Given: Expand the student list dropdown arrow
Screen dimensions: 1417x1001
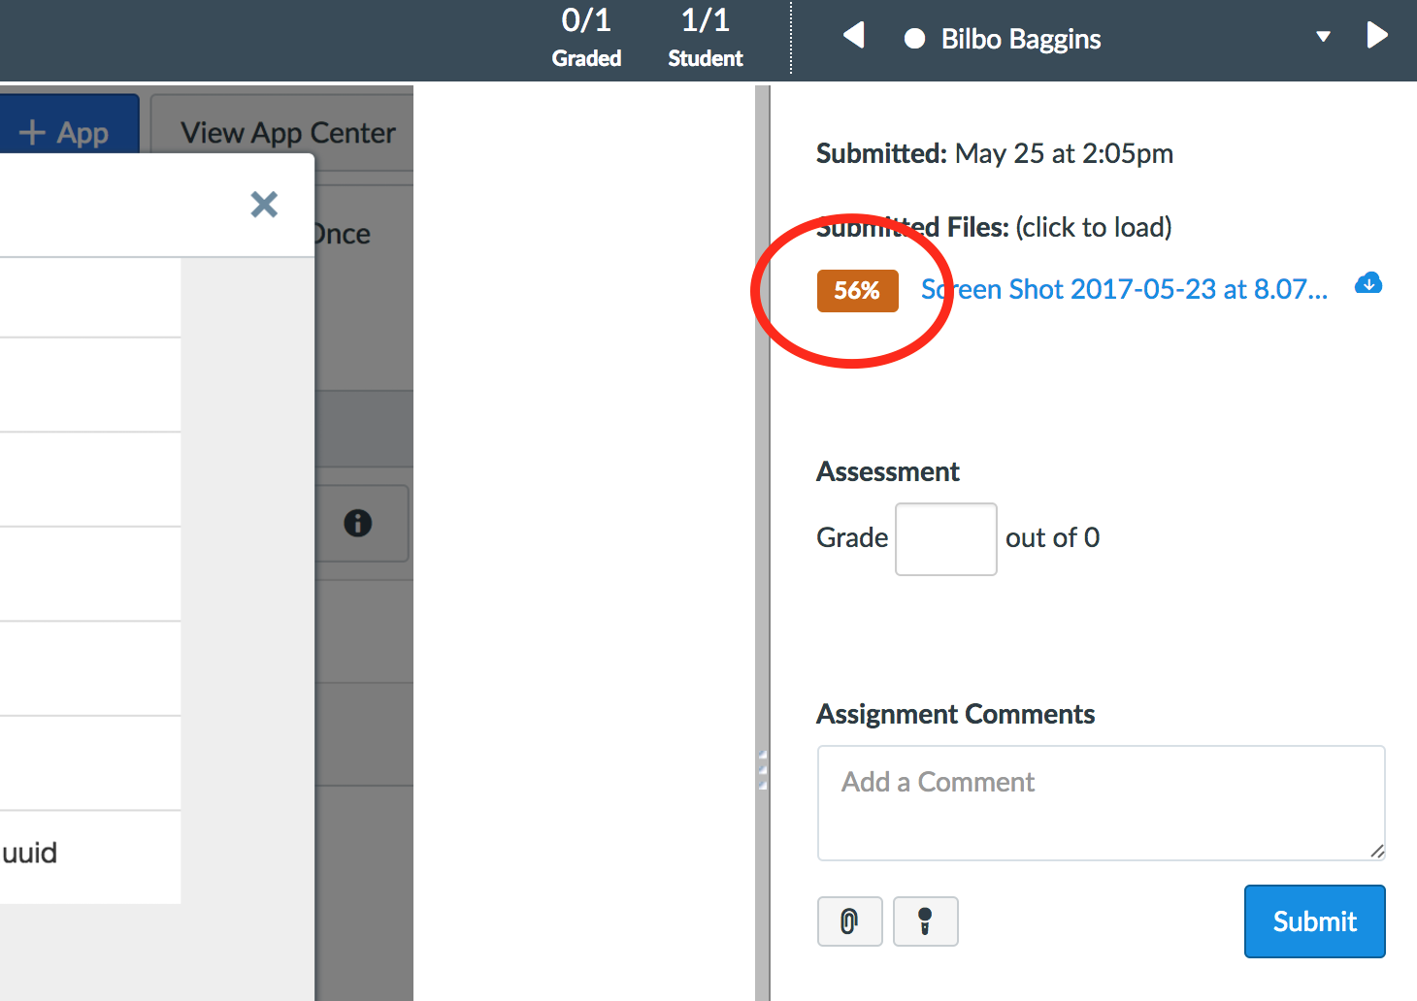Looking at the screenshot, I should 1323,37.
